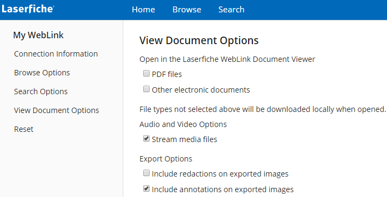Click the 'File types not selected above' note

263,109
